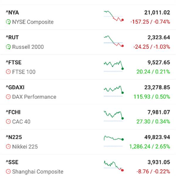
Task: Click the Nikkei 225 clock status icon
Action: click(8, 147)
